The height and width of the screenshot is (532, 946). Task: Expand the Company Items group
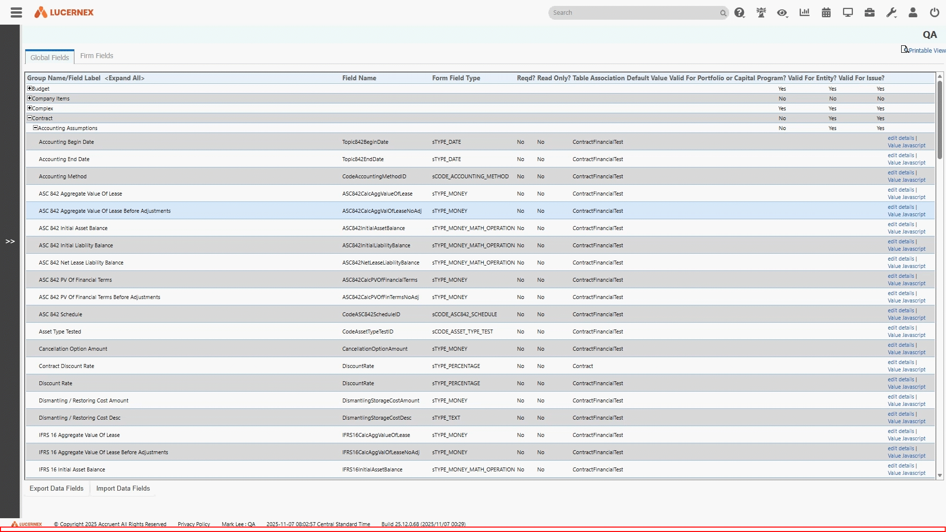(30, 99)
